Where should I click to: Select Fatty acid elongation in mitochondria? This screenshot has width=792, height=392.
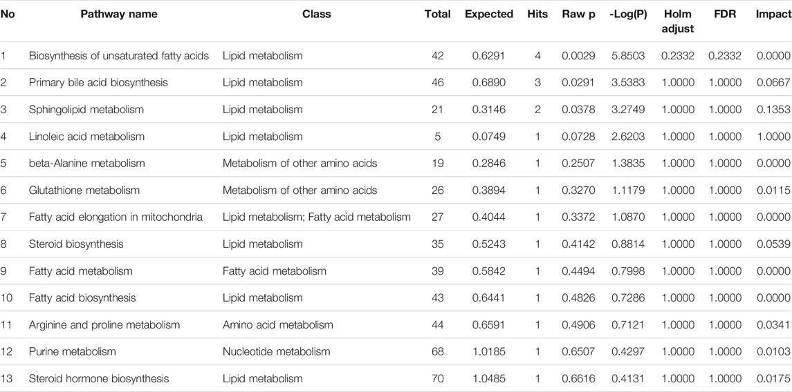[116, 217]
